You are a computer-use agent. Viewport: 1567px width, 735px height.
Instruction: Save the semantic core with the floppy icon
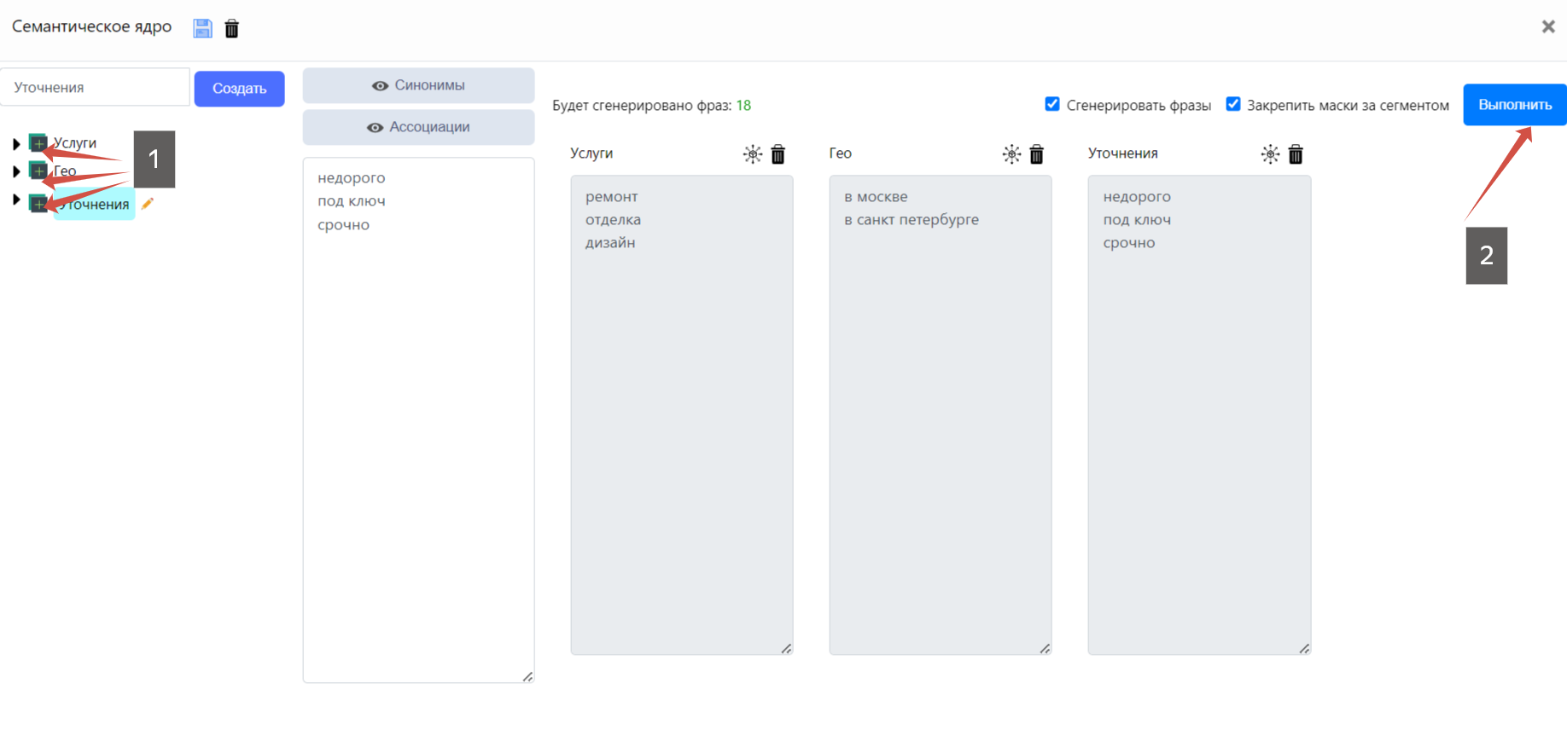pos(202,28)
